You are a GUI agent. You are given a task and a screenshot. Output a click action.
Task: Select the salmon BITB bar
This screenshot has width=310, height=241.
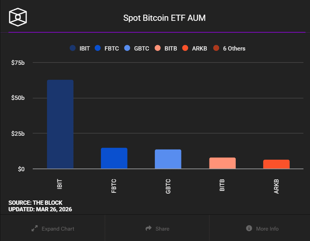click(x=223, y=163)
